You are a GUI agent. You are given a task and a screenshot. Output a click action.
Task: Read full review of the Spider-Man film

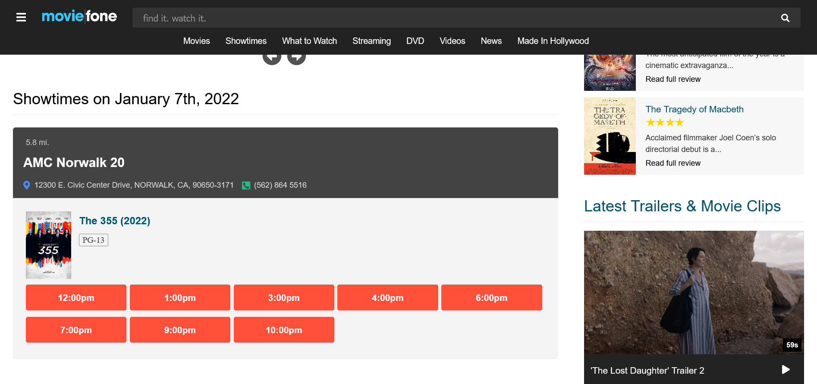click(x=673, y=79)
